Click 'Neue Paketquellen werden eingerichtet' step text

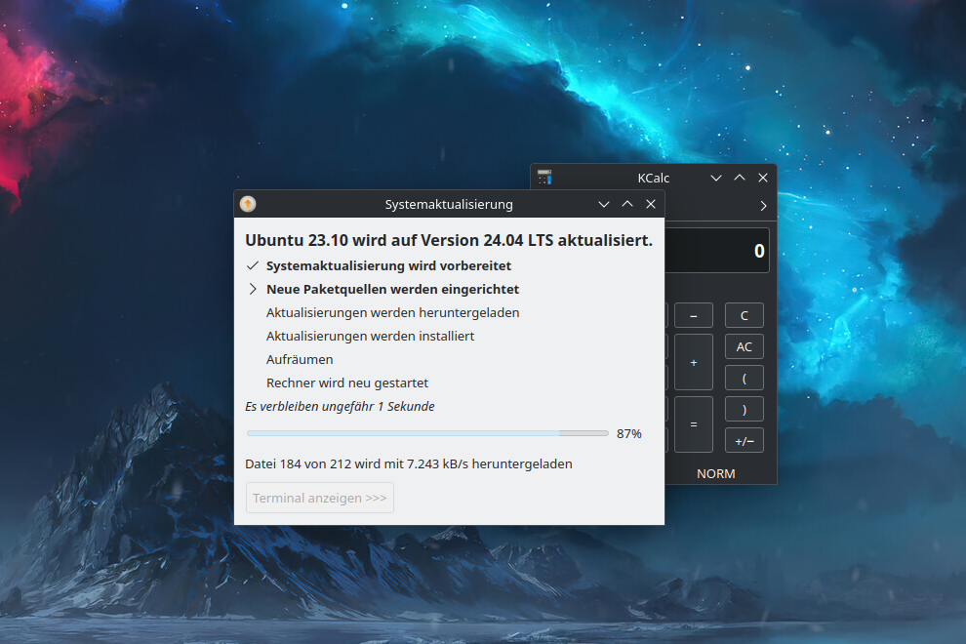(392, 289)
